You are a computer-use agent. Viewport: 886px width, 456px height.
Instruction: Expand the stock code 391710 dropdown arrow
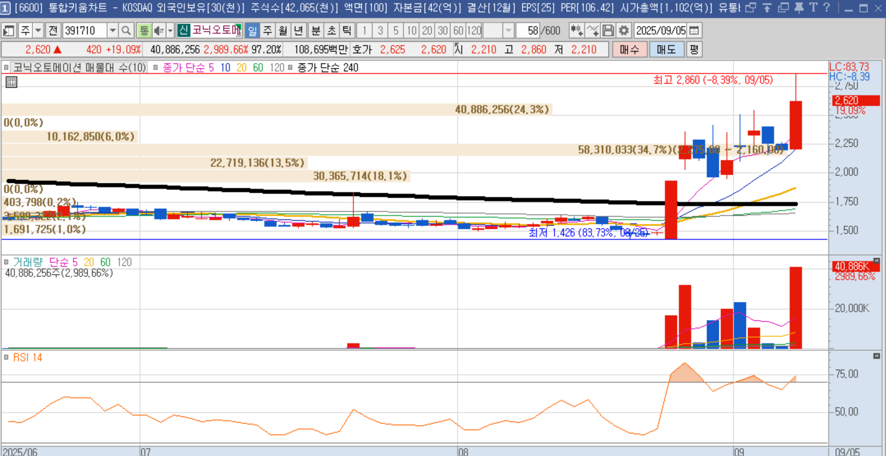(112, 31)
